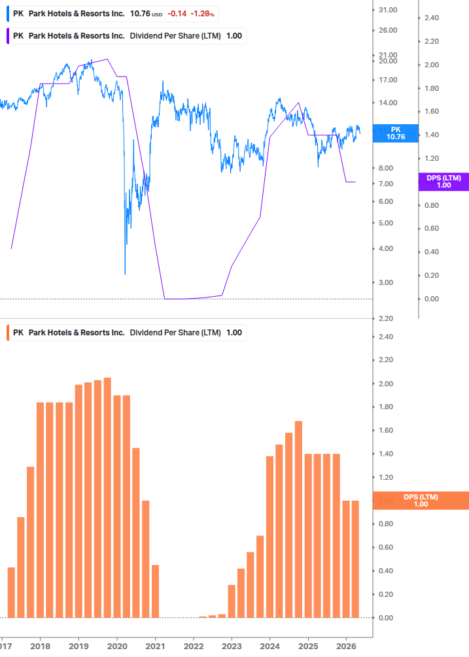Click the purple DPS (LTM) 1.00 axis tag
This screenshot has width=469, height=657.
coord(444,182)
